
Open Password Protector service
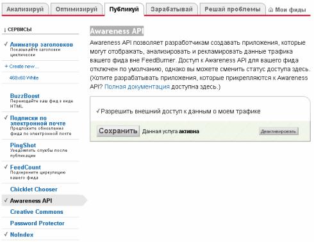click(x=37, y=223)
